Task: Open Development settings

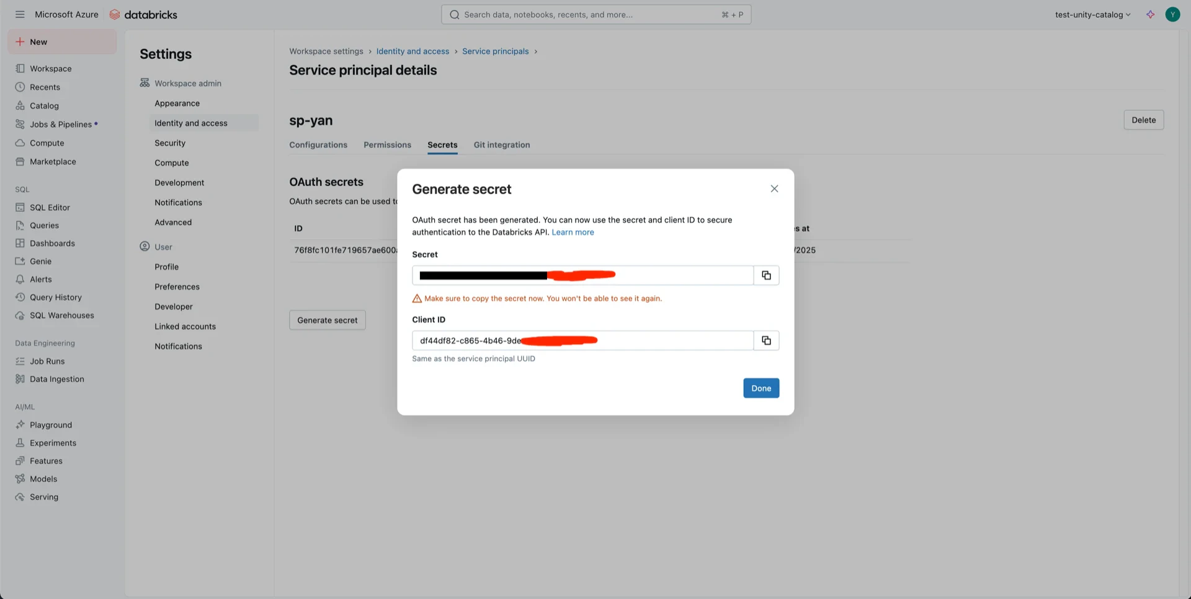Action: pyautogui.click(x=179, y=182)
